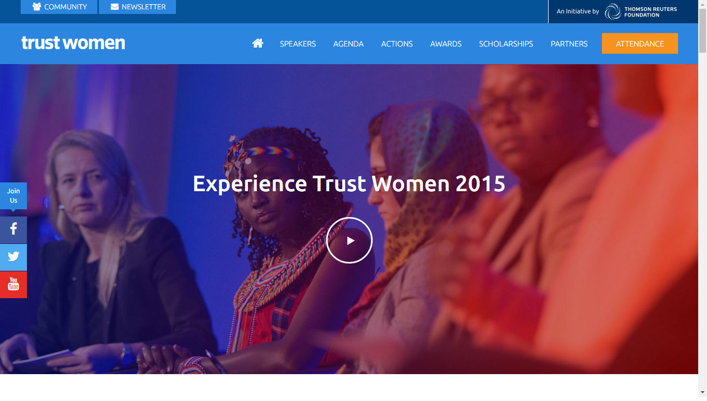Click the orange Attendance button
This screenshot has width=707, height=401.
[x=640, y=43]
